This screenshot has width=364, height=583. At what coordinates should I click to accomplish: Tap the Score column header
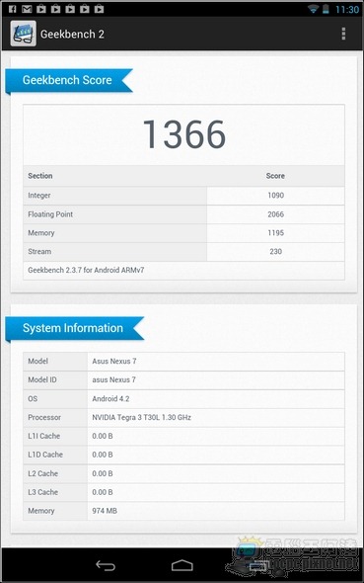[x=275, y=176]
